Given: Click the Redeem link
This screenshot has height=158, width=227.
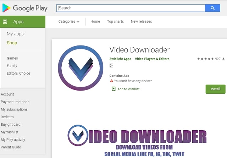Looking at the screenshot, I should (x=7, y=117).
